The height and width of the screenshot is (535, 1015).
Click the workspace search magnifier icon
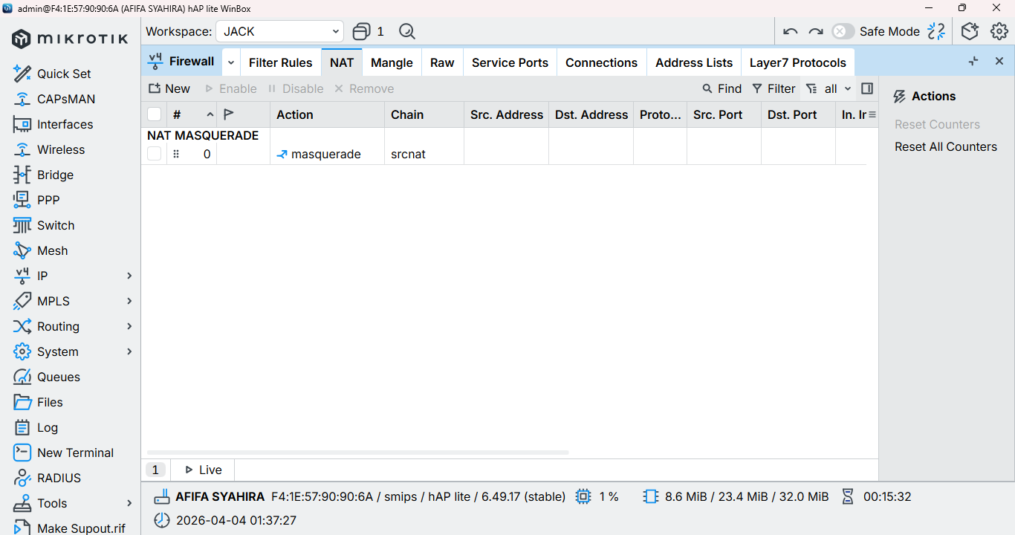(x=406, y=31)
